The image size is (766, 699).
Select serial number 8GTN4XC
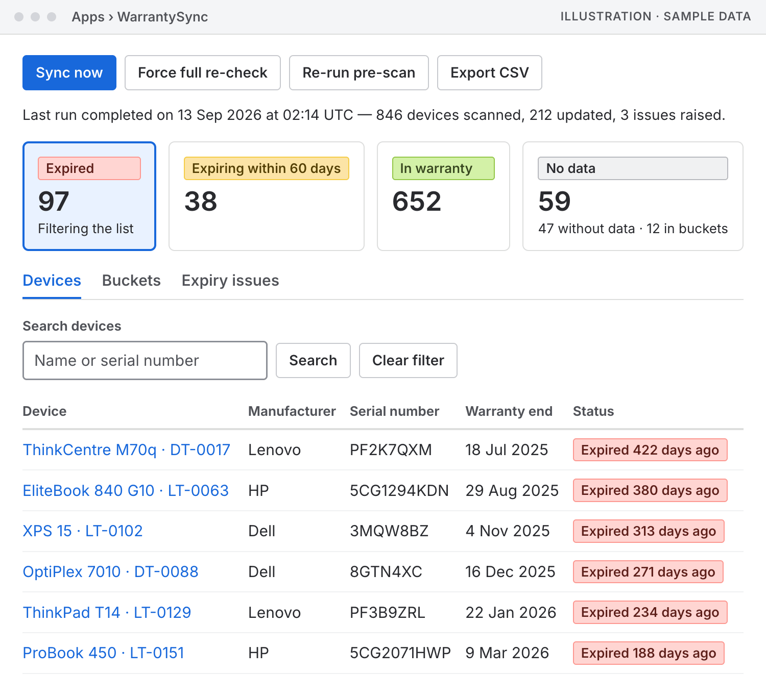pyautogui.click(x=386, y=572)
